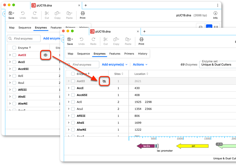The image size is (236, 166).
Task: Toggle select-all checkbox in front window header
Action: 73,74
